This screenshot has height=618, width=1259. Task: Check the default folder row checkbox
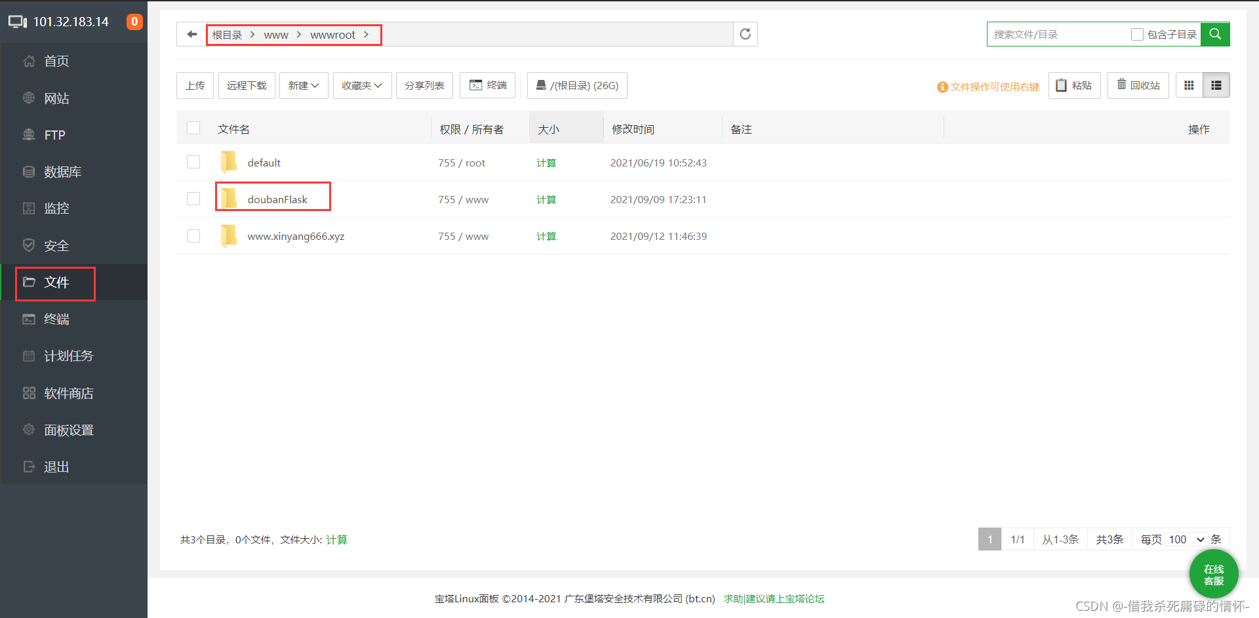point(193,162)
